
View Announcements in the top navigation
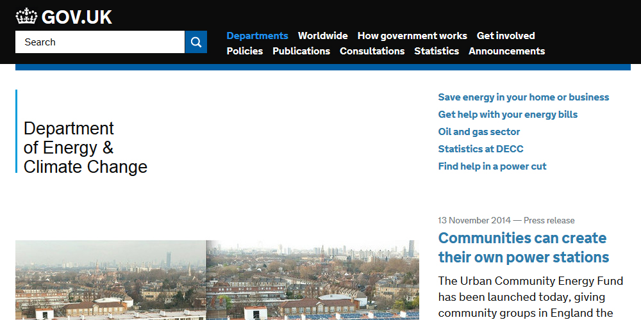click(506, 51)
